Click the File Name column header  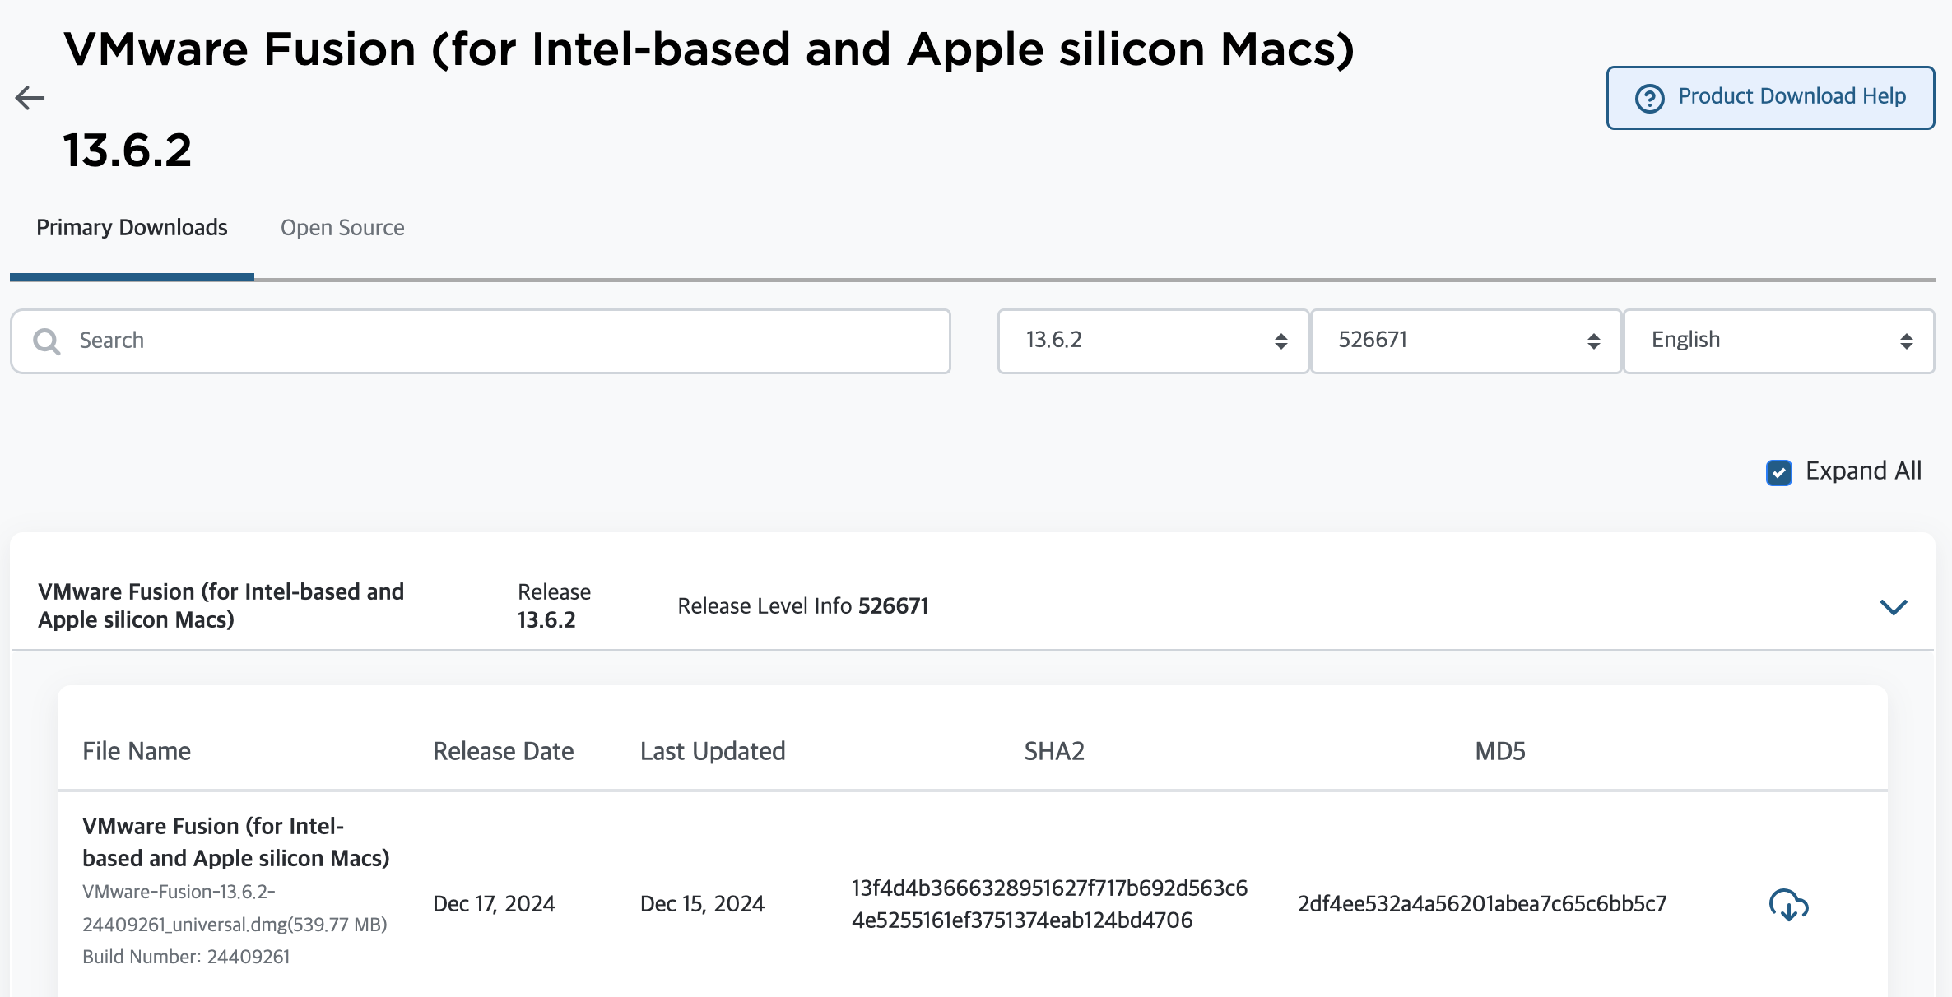pos(137,751)
